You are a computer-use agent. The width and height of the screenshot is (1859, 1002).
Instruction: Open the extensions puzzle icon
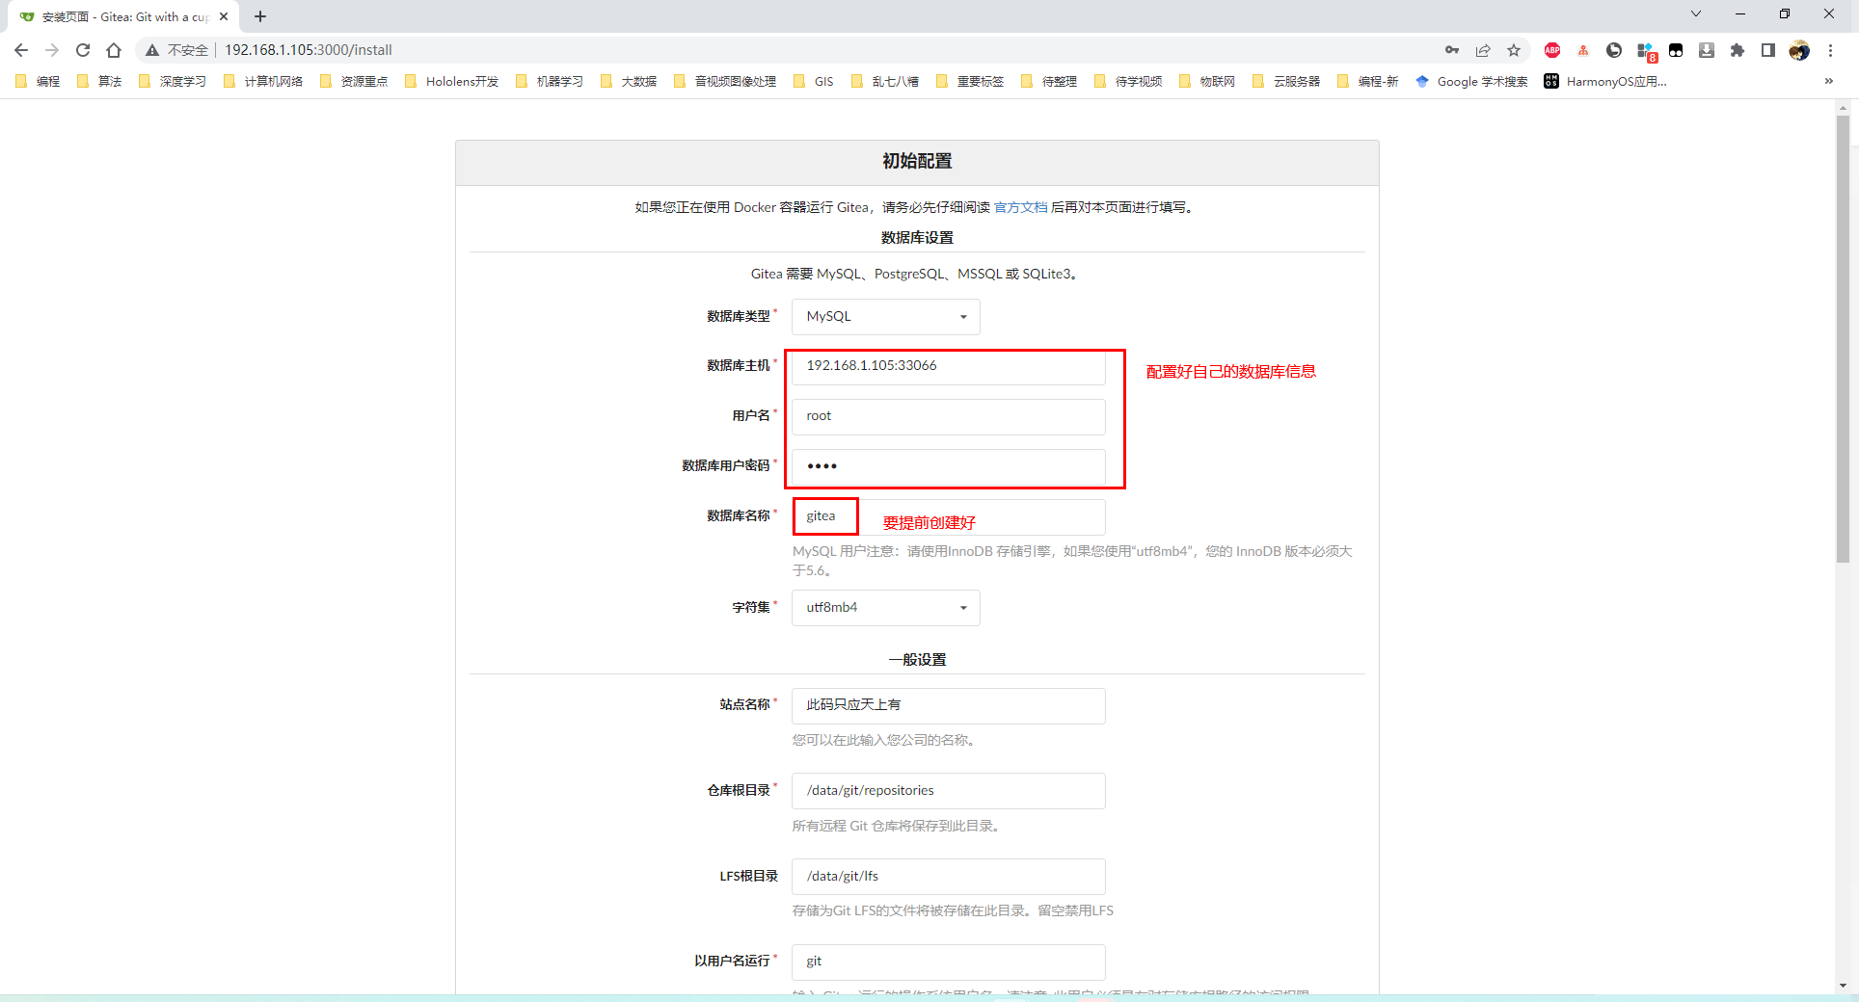1738,50
